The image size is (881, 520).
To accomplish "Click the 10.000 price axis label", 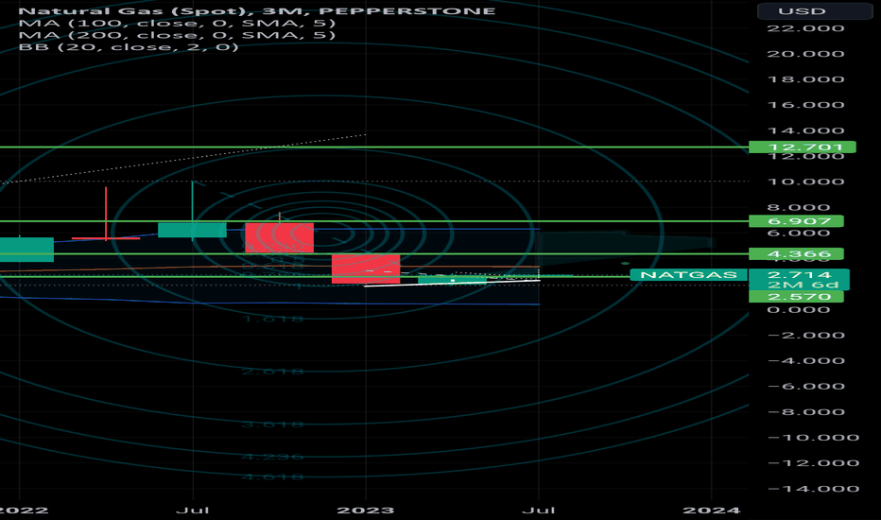I will (805, 182).
